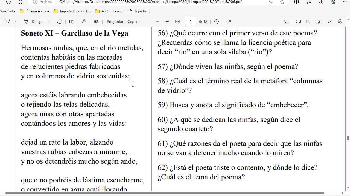Click the verse 'contándoos los amores y las vidas:'
The image size is (350, 196).
pos(74,124)
